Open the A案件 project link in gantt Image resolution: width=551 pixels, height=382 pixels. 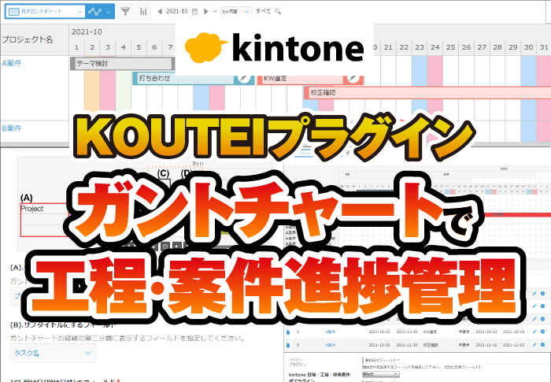[x=12, y=63]
